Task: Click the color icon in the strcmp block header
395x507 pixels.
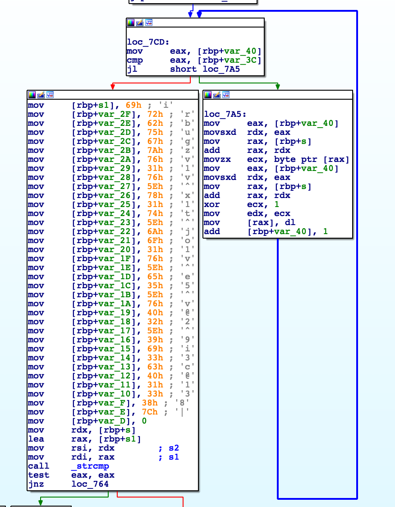Action: pyautogui.click(x=32, y=95)
